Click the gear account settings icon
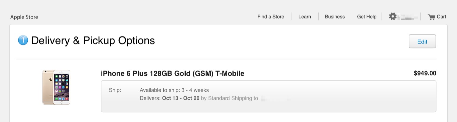The image size is (457, 122). coord(392,17)
